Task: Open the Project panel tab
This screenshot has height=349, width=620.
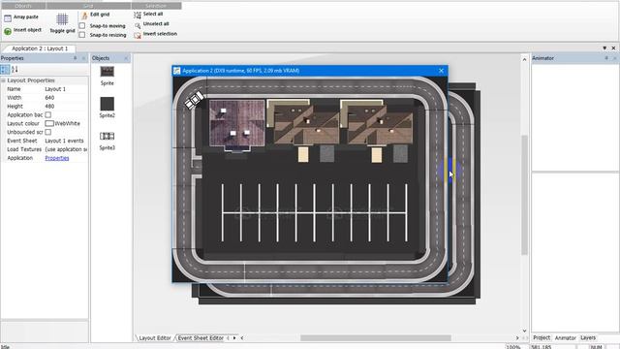Action: (x=542, y=338)
